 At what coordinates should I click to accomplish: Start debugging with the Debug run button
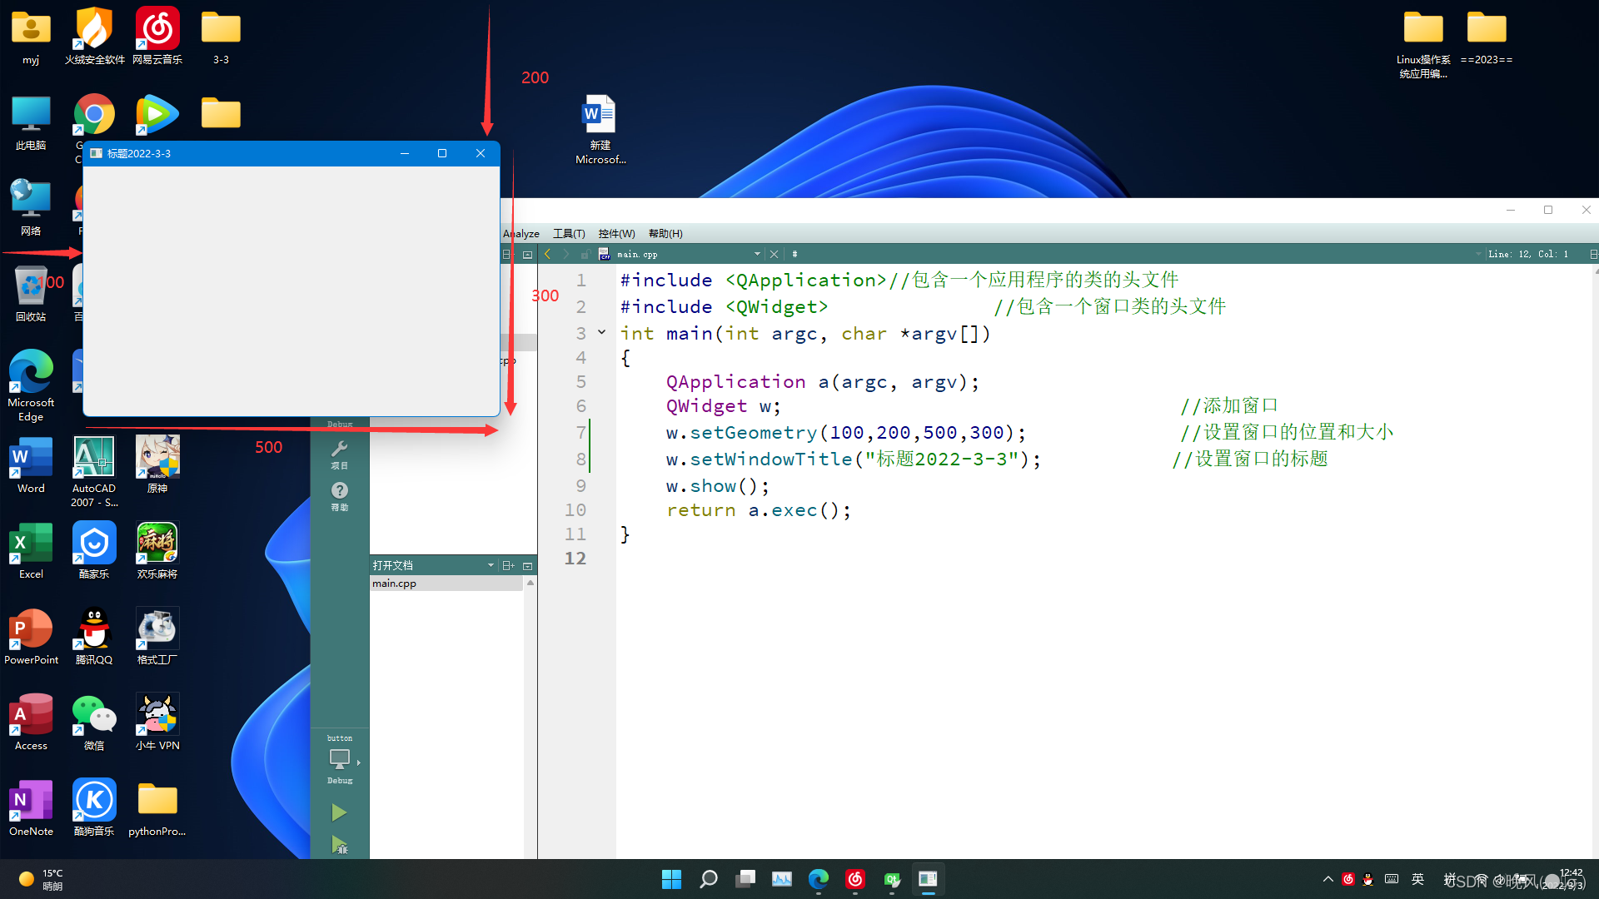click(339, 845)
